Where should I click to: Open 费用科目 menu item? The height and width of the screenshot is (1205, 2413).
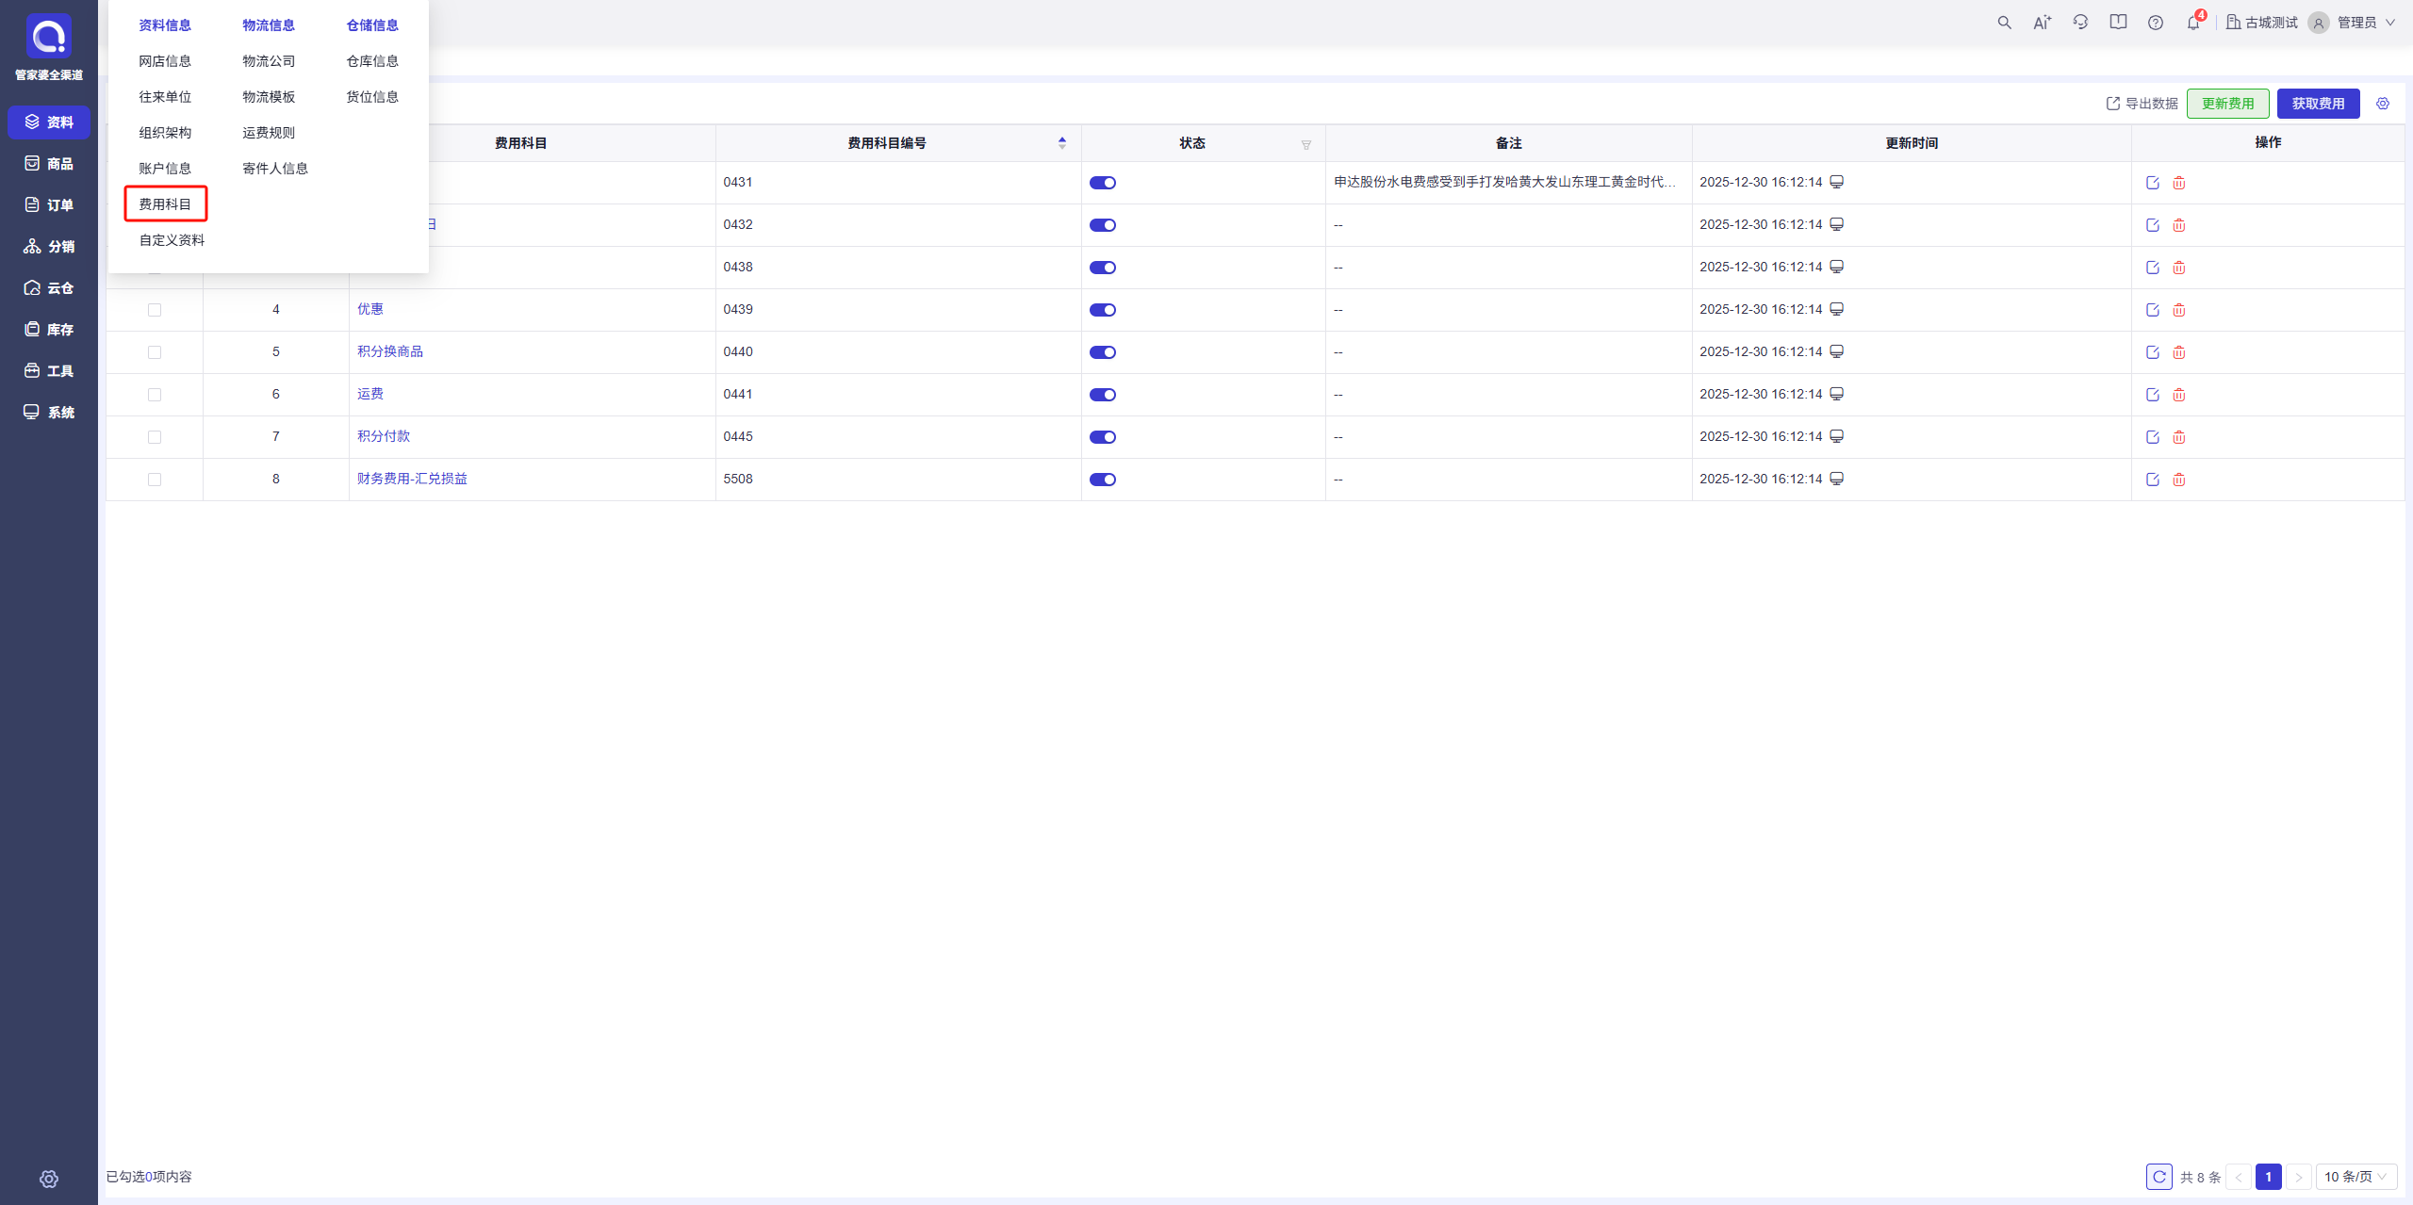click(165, 204)
